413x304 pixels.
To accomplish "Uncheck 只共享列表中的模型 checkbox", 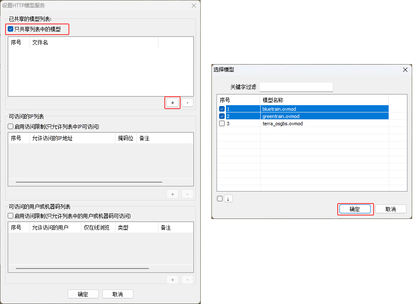I will [11, 30].
